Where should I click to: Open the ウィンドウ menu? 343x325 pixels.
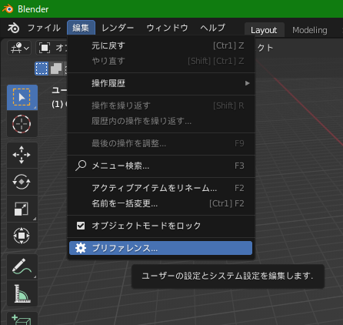click(x=167, y=28)
